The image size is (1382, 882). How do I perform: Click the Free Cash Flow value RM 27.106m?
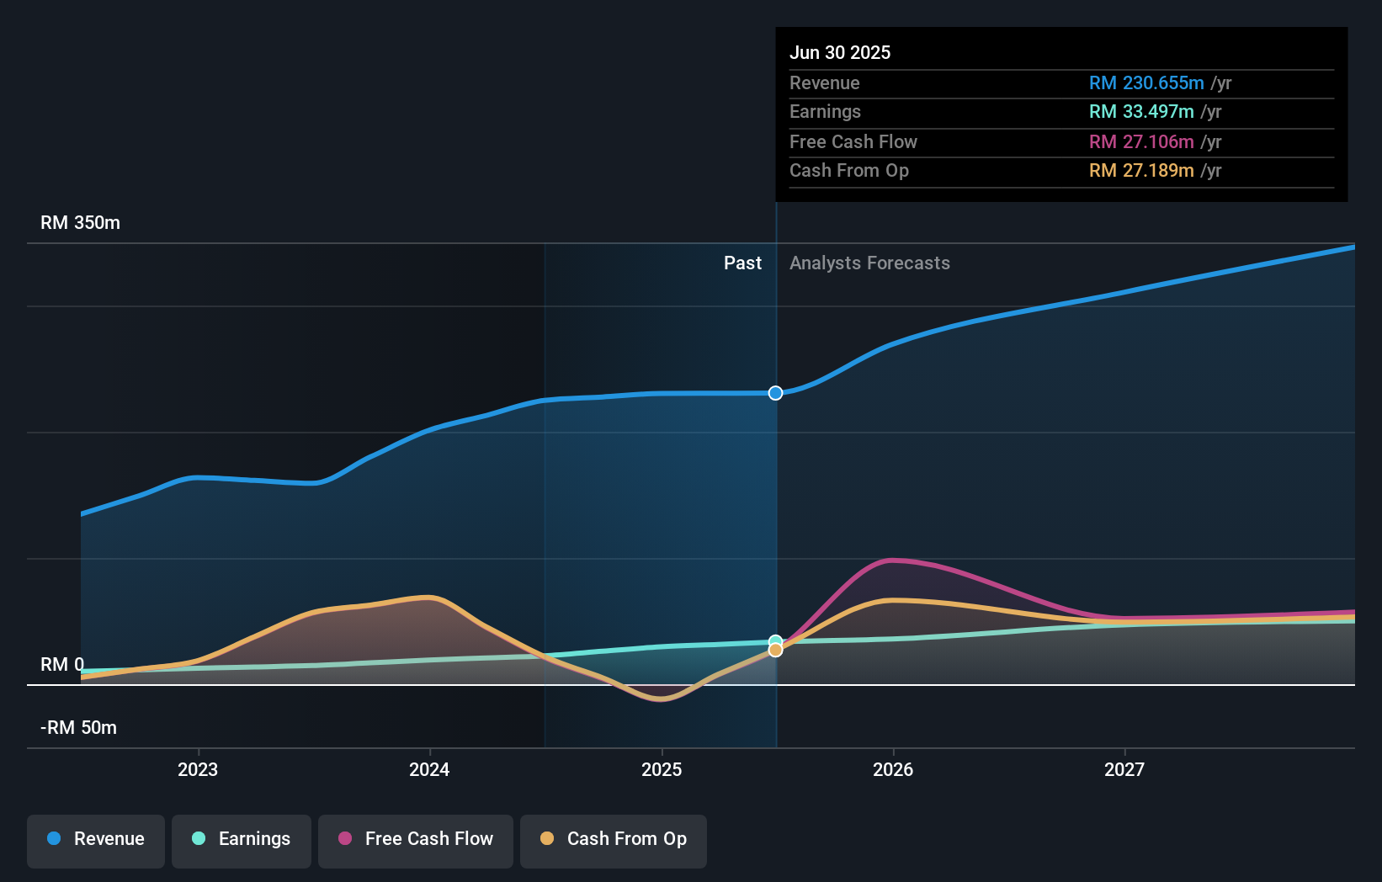point(1140,141)
